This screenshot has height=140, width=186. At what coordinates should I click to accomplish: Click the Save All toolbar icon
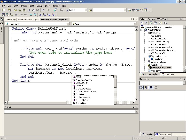pyautogui.click(x=24, y=10)
